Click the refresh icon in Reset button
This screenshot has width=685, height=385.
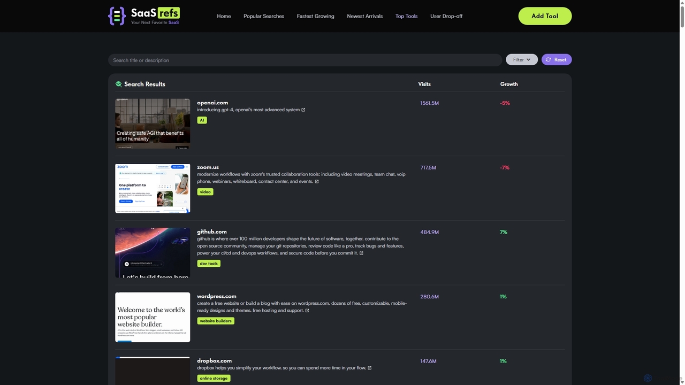point(549,60)
